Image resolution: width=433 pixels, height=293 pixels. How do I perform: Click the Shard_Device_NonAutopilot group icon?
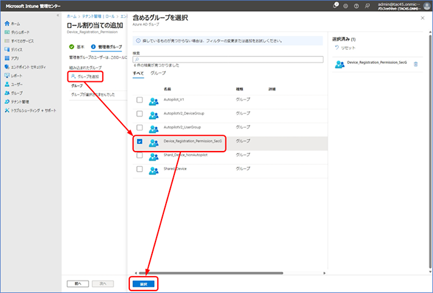pyautogui.click(x=154, y=157)
